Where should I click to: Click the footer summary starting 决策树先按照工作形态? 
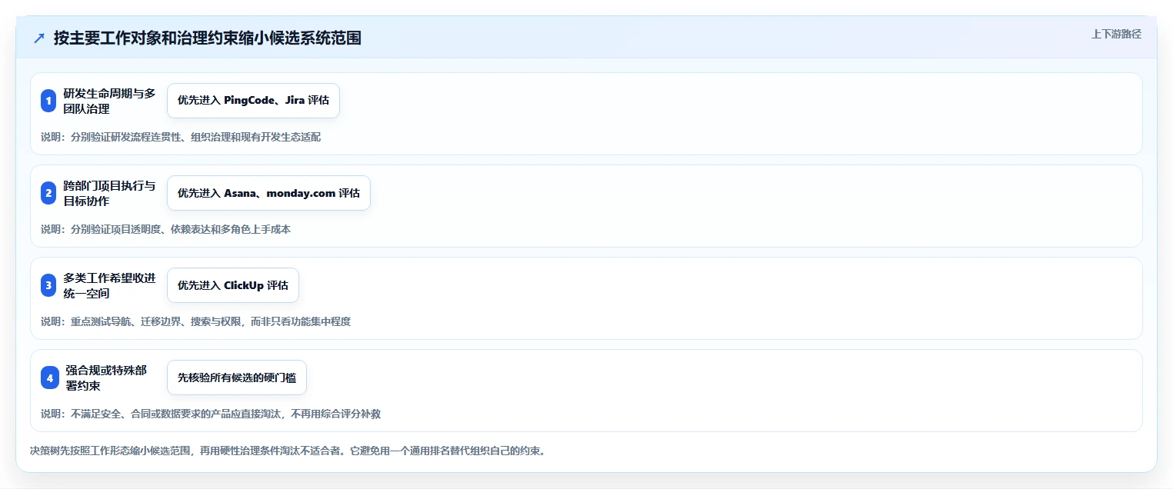(288, 451)
